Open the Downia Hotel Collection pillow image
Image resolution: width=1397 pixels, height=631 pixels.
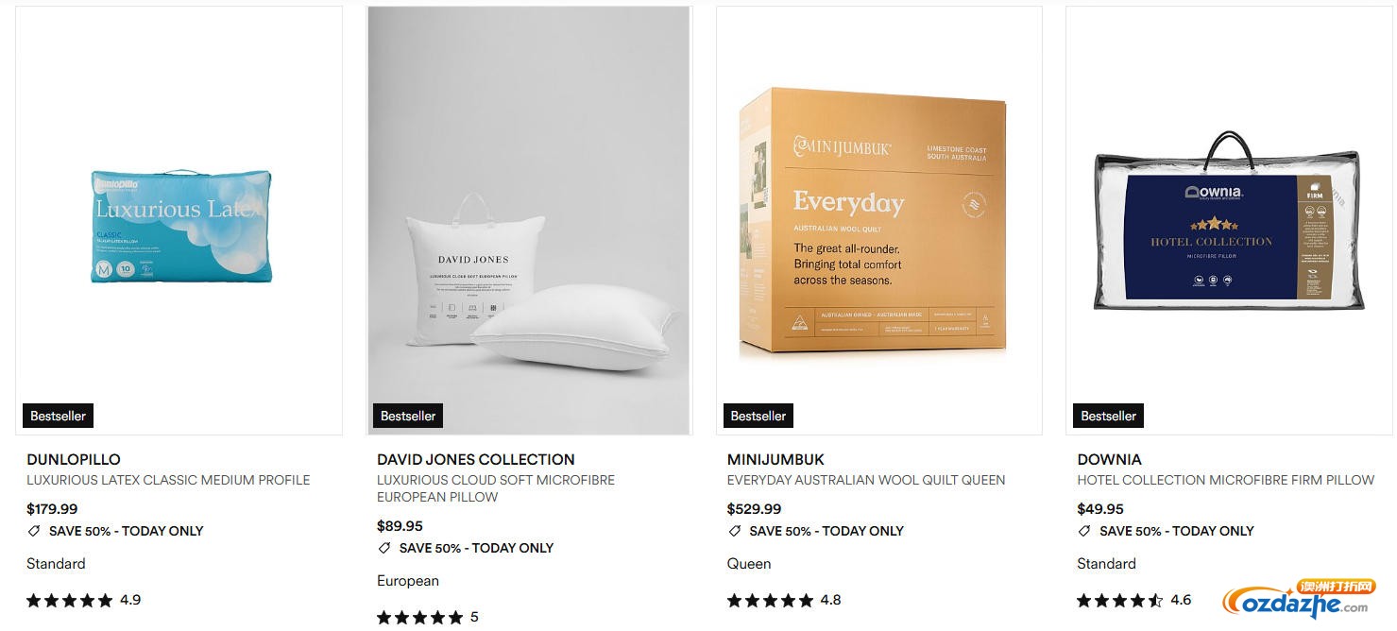click(1230, 220)
